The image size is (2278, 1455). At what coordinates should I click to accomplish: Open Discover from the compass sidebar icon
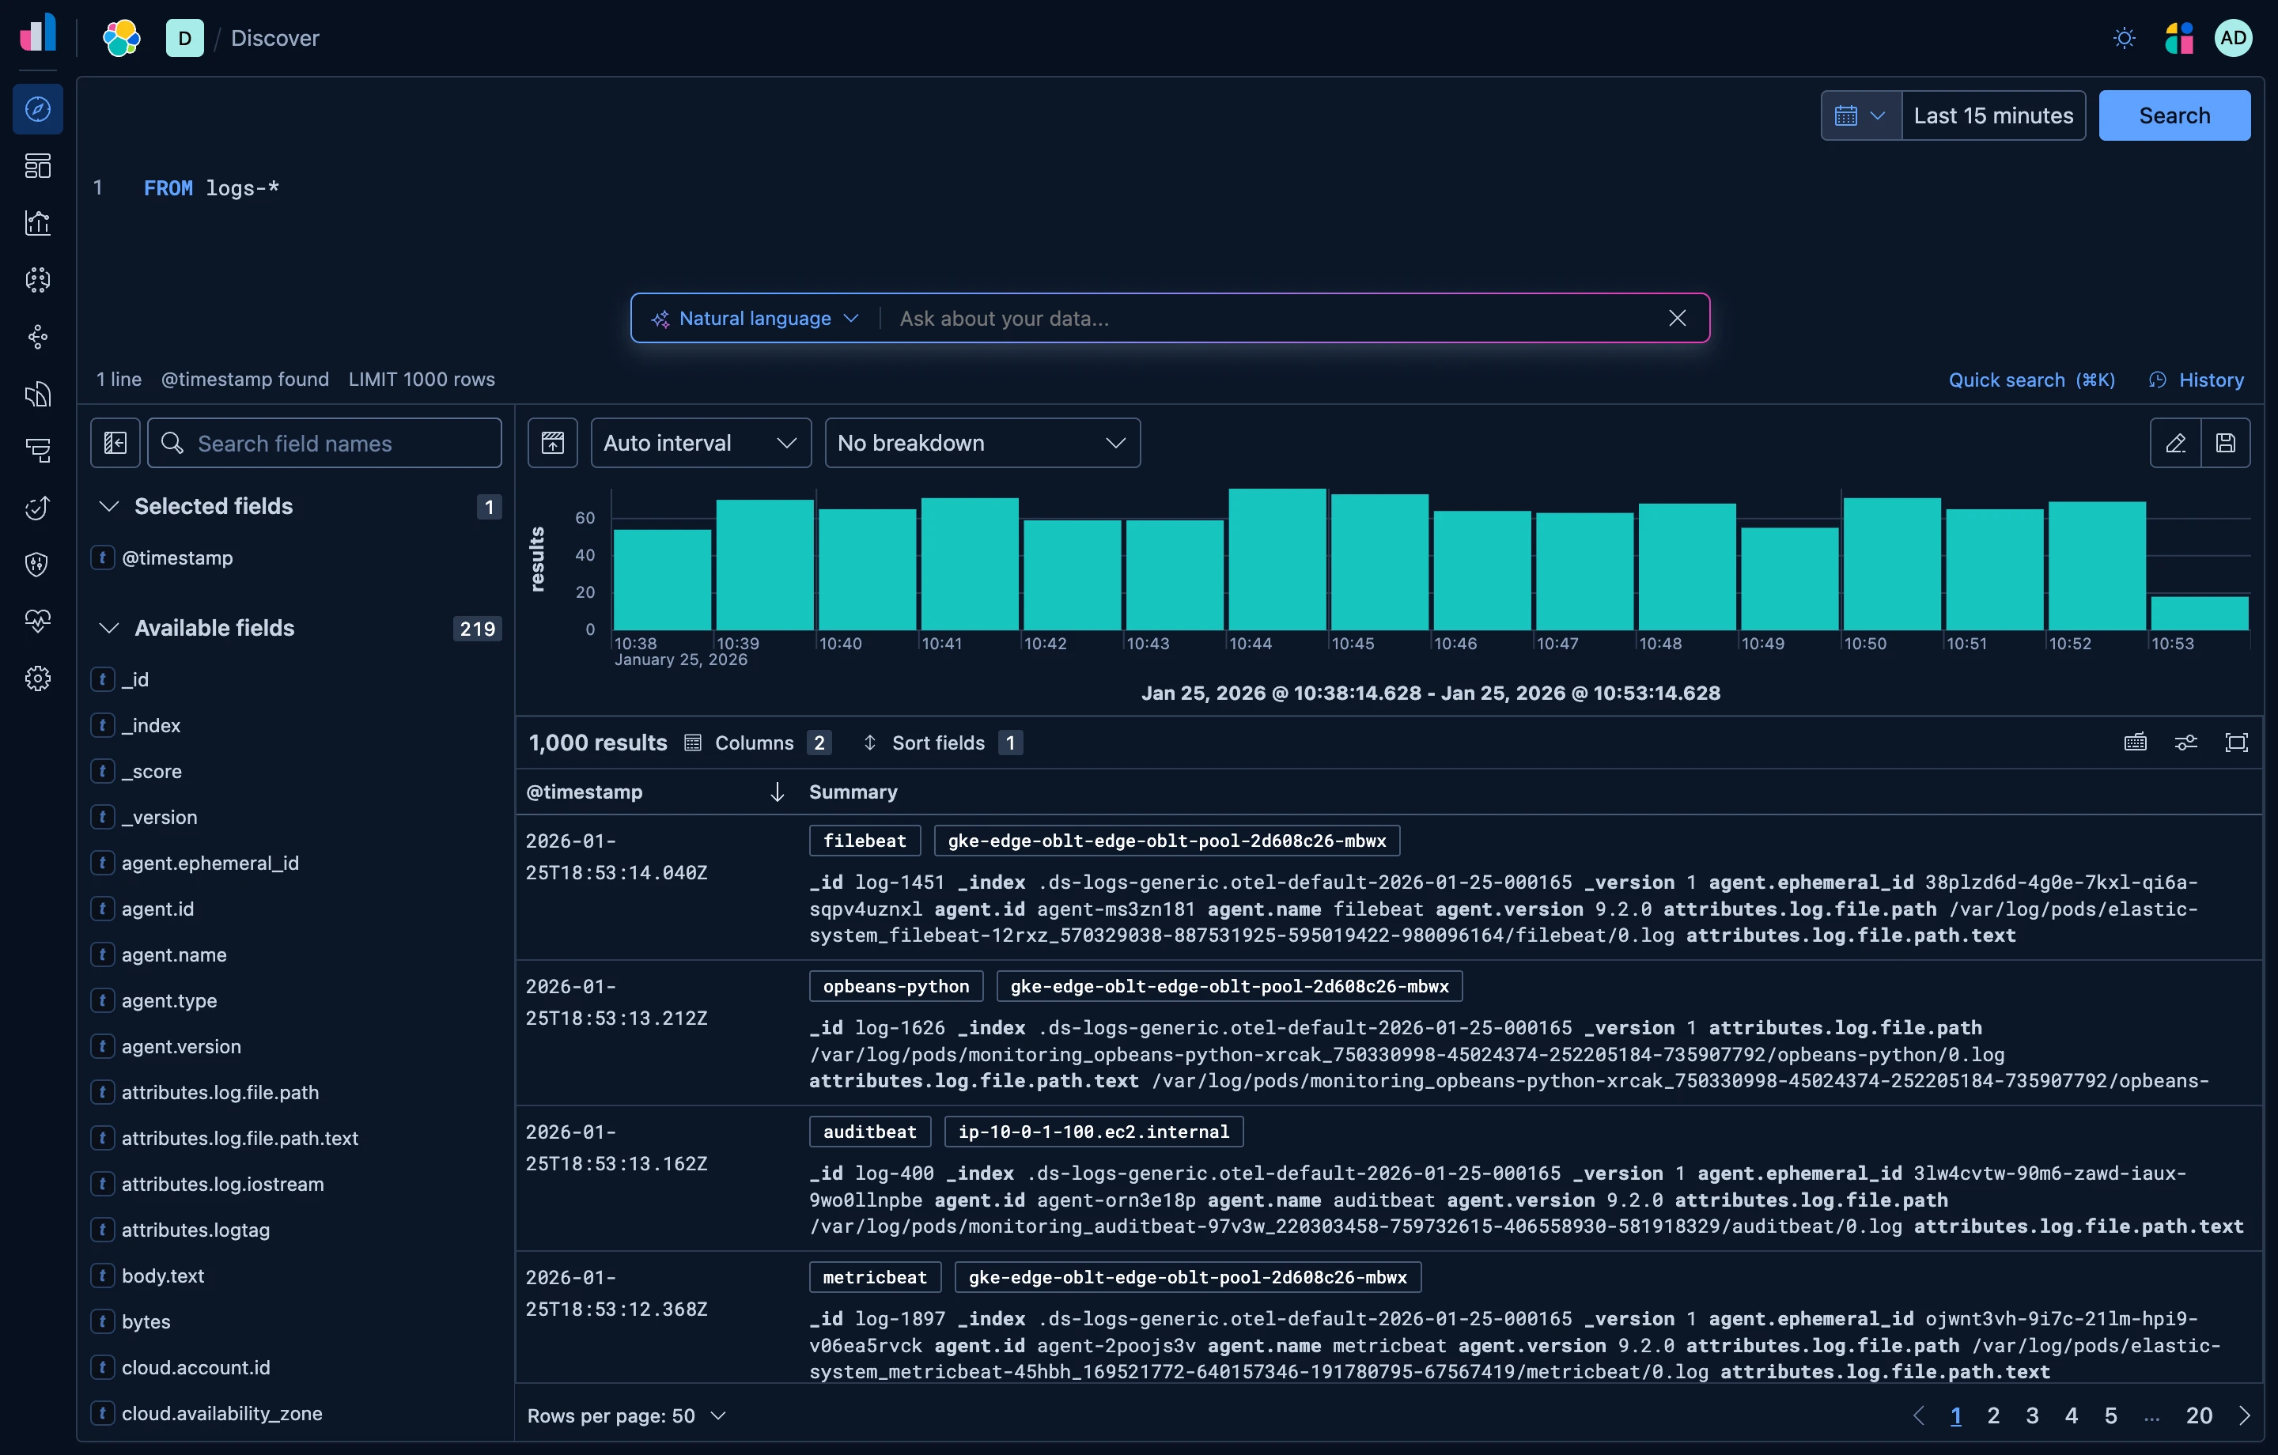[x=38, y=109]
